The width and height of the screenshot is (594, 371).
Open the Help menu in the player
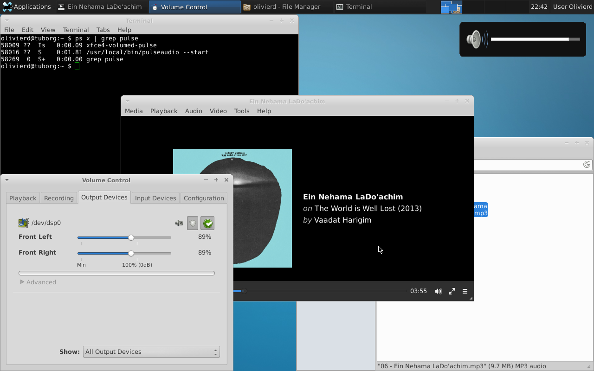point(264,111)
